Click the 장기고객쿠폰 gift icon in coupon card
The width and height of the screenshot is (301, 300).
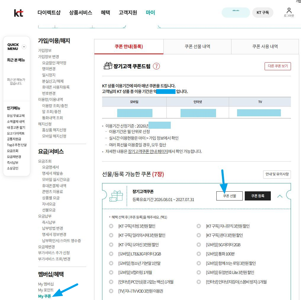pos(116,196)
